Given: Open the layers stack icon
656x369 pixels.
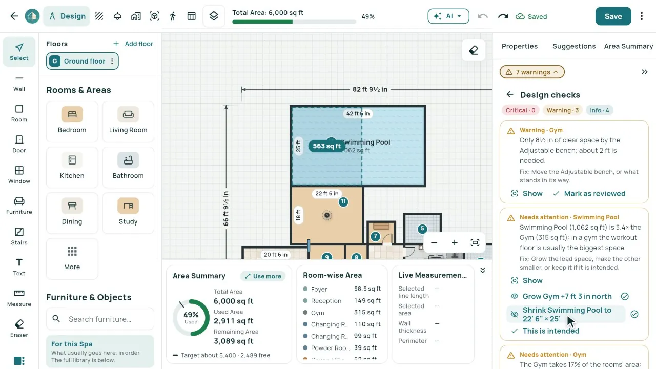Looking at the screenshot, I should coord(214,16).
